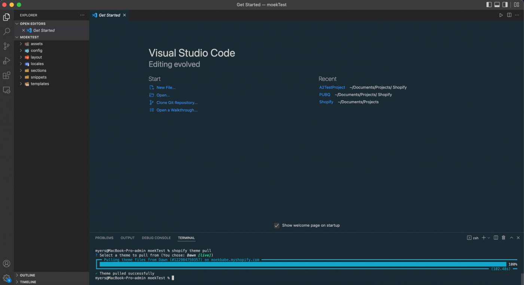Open recent project Shopify
The width and height of the screenshot is (524, 285).
point(326,102)
